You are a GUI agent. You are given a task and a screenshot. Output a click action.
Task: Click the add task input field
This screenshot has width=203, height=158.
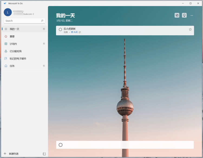(125, 145)
